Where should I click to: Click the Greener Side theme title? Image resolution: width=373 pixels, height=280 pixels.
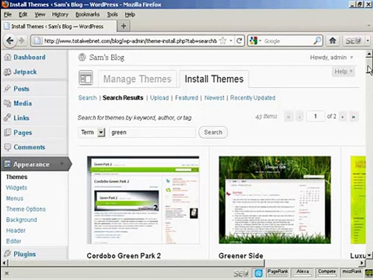[241, 256]
